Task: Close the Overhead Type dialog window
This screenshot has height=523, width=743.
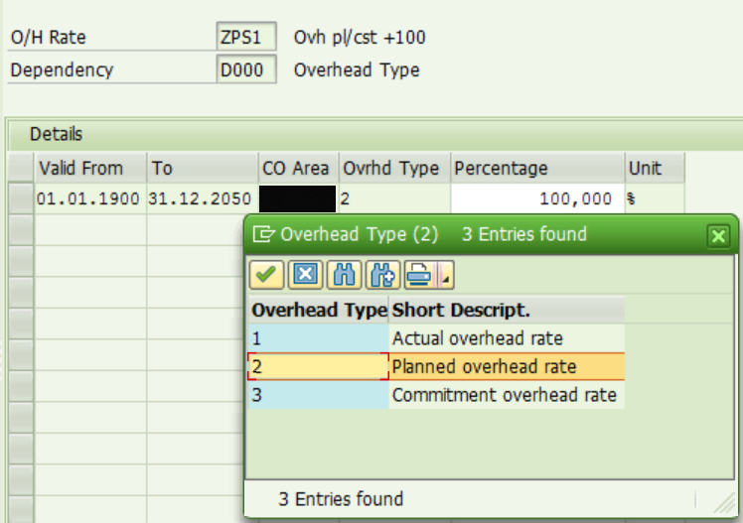Action: coord(718,235)
